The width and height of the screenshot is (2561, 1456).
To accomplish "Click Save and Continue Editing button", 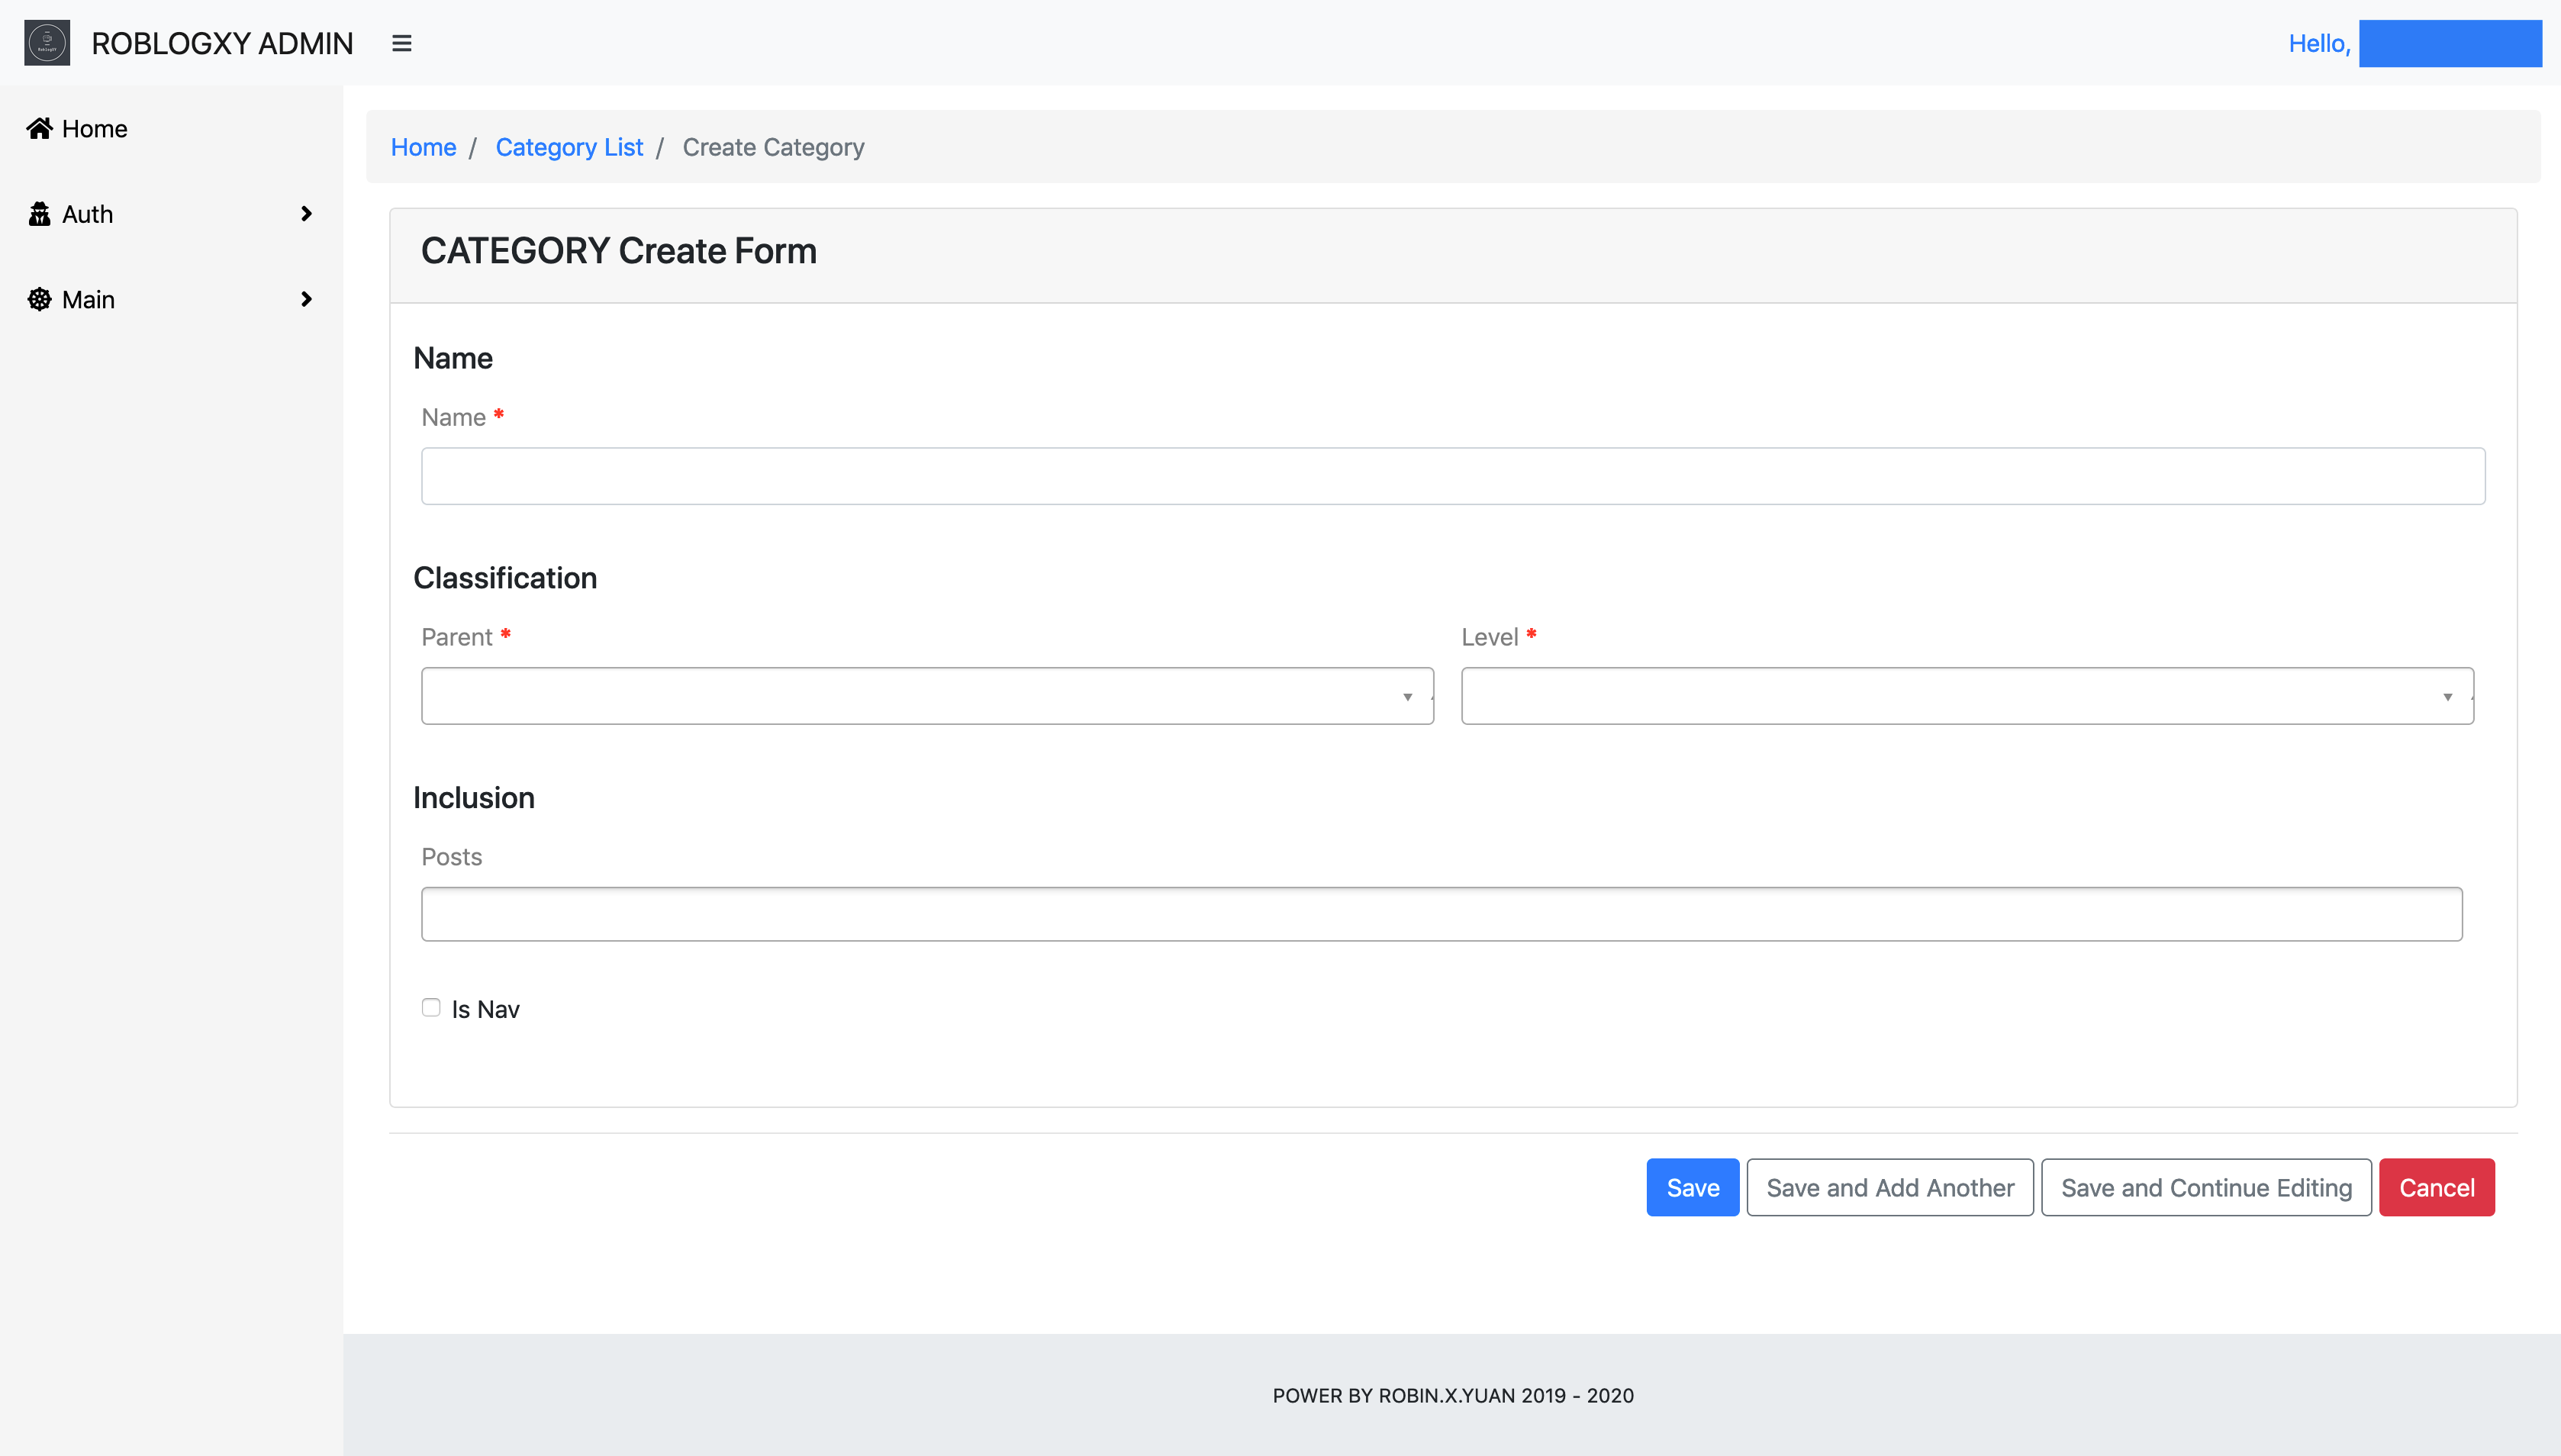I will tap(2205, 1187).
